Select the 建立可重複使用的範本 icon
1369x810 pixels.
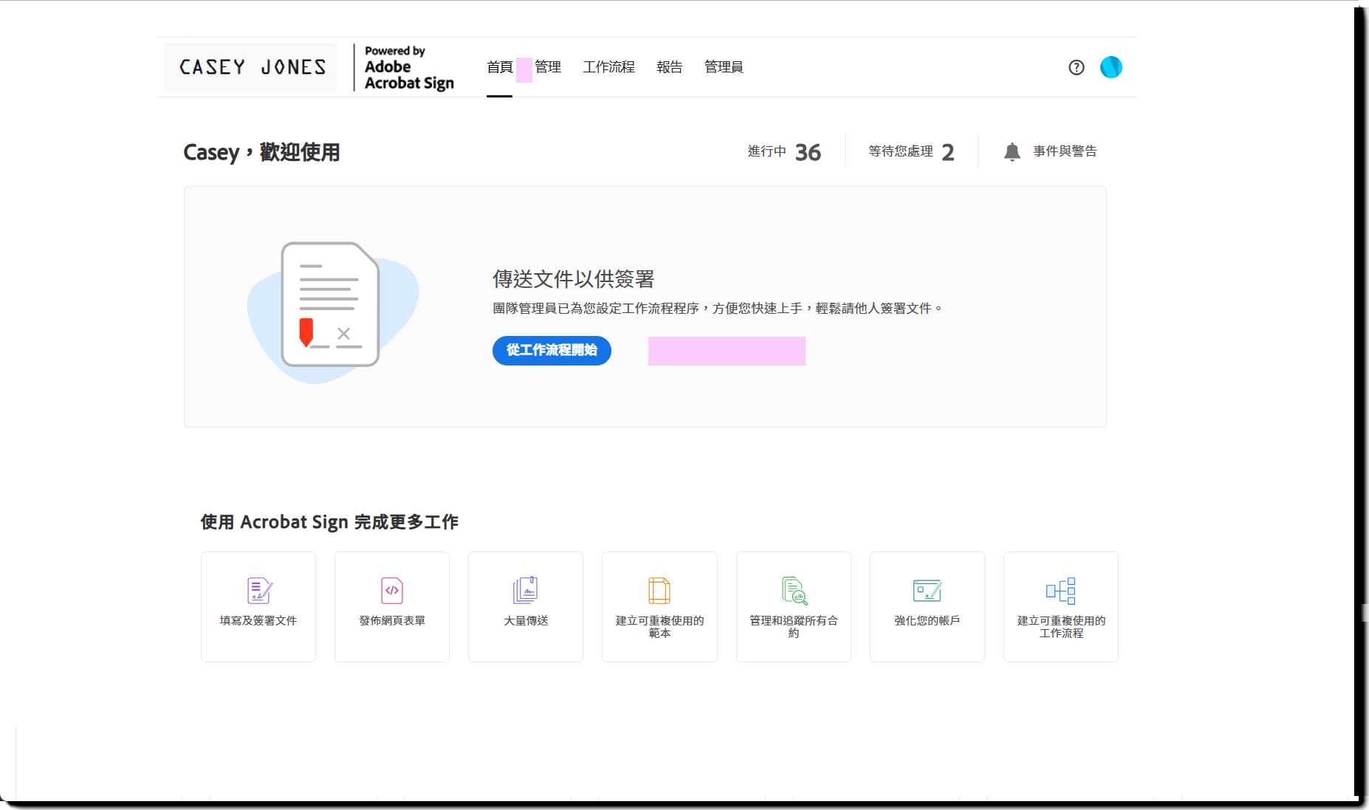(659, 591)
